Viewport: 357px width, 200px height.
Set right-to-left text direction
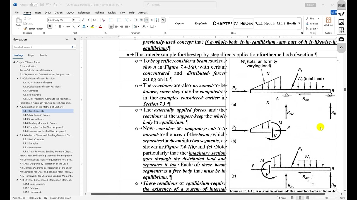tap(152, 20)
